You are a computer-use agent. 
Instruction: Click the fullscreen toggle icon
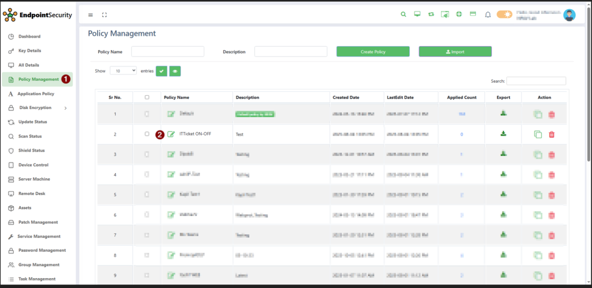[104, 14]
